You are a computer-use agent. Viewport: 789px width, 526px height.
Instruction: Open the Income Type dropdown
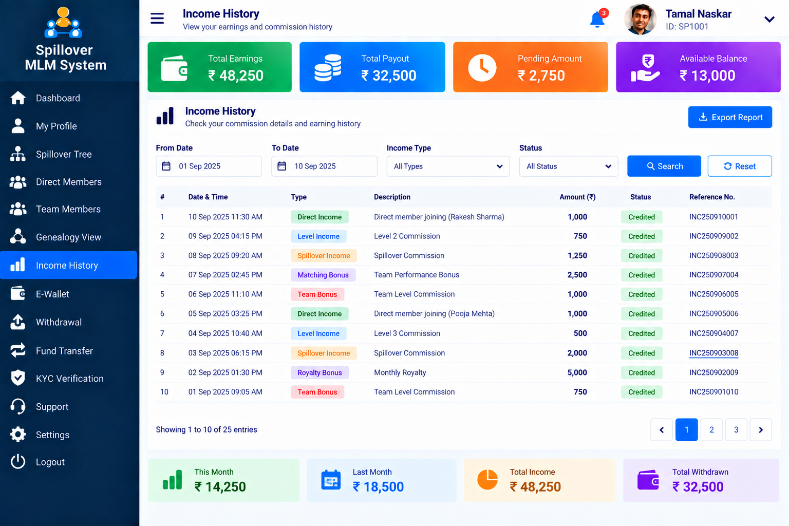448,166
